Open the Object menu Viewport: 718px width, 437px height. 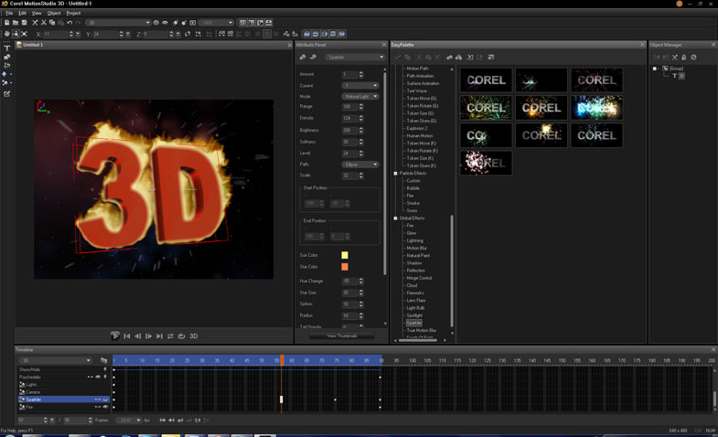point(54,13)
